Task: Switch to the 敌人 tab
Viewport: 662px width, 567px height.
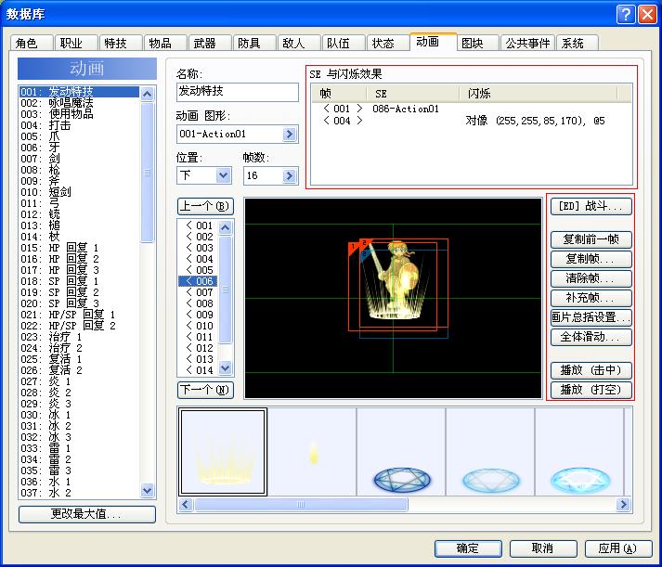Action: pyautogui.click(x=298, y=43)
